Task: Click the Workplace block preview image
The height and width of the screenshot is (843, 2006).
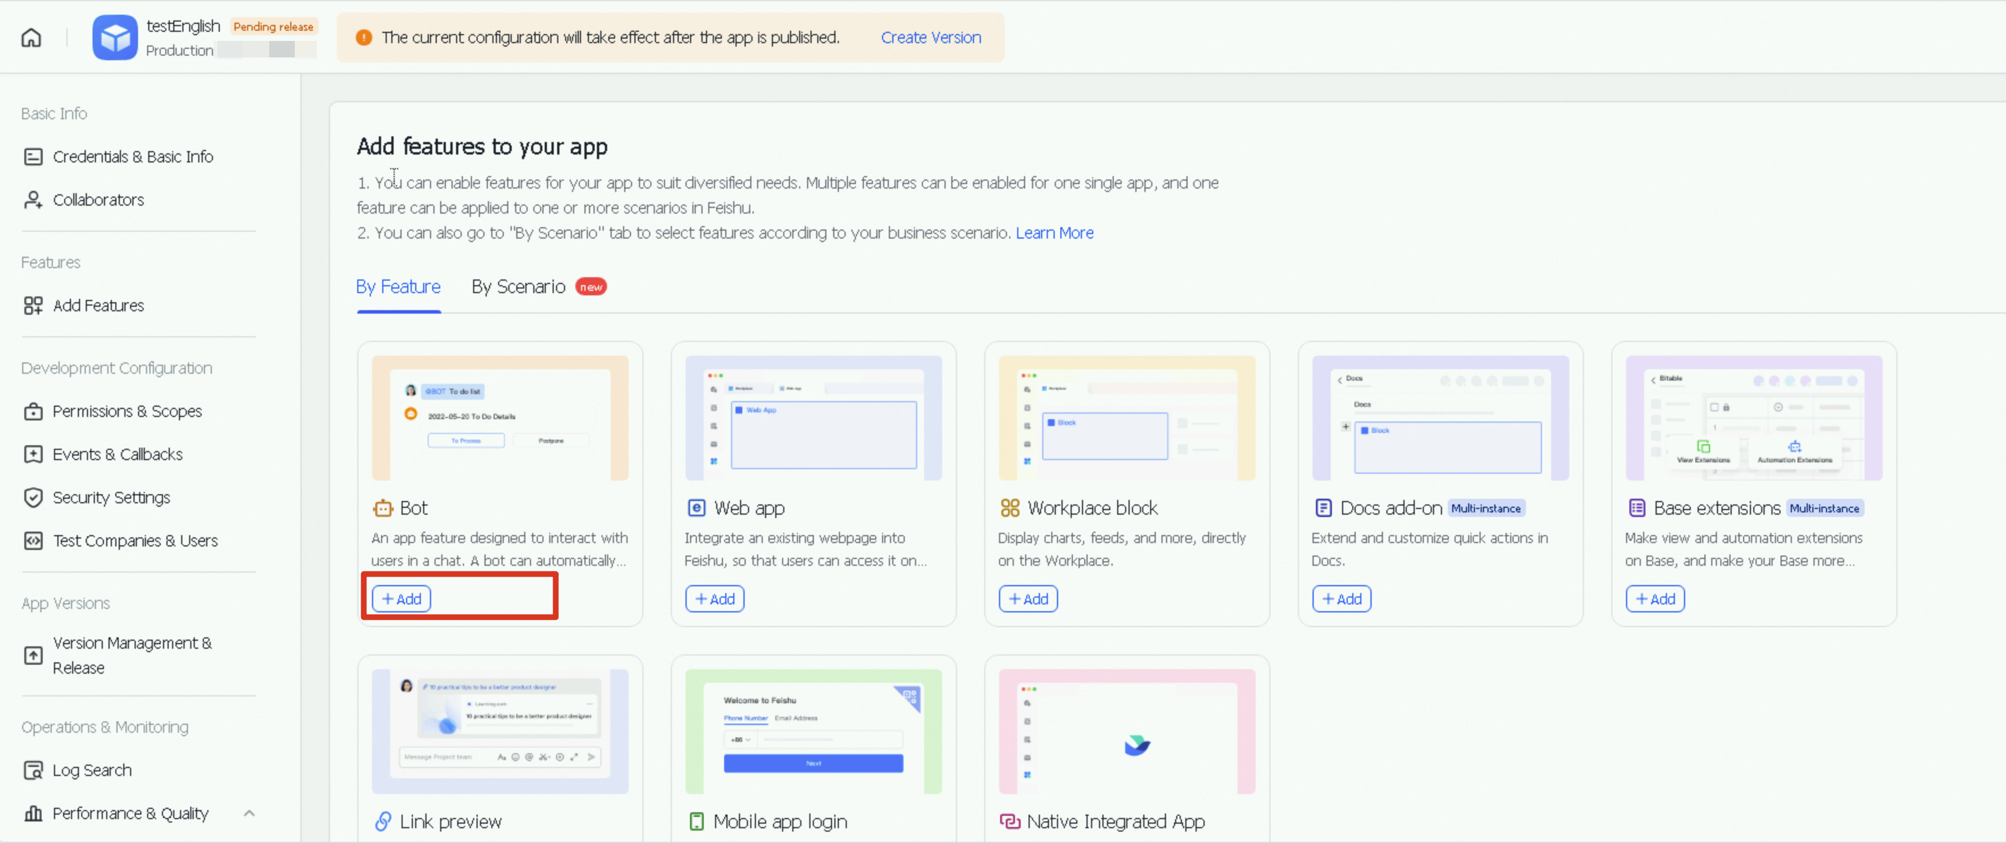Action: coord(1127,419)
